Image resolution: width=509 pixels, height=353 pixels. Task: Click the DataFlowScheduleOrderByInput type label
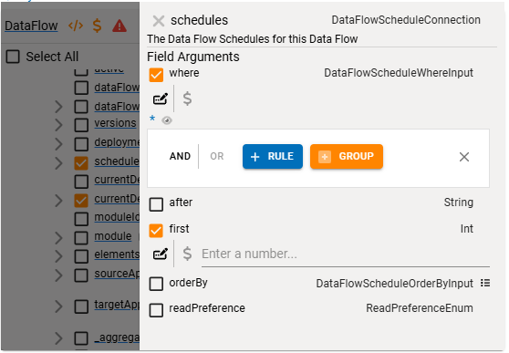pyautogui.click(x=394, y=284)
